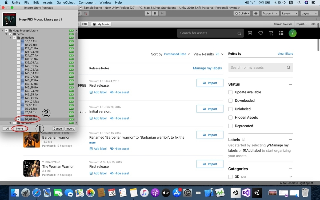
Task: Open the Component menu
Action: 87,2
